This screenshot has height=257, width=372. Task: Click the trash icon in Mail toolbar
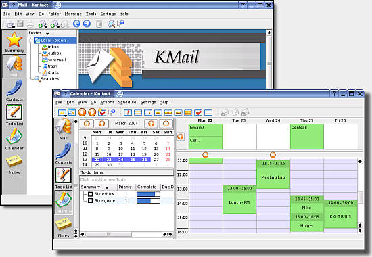click(x=99, y=24)
